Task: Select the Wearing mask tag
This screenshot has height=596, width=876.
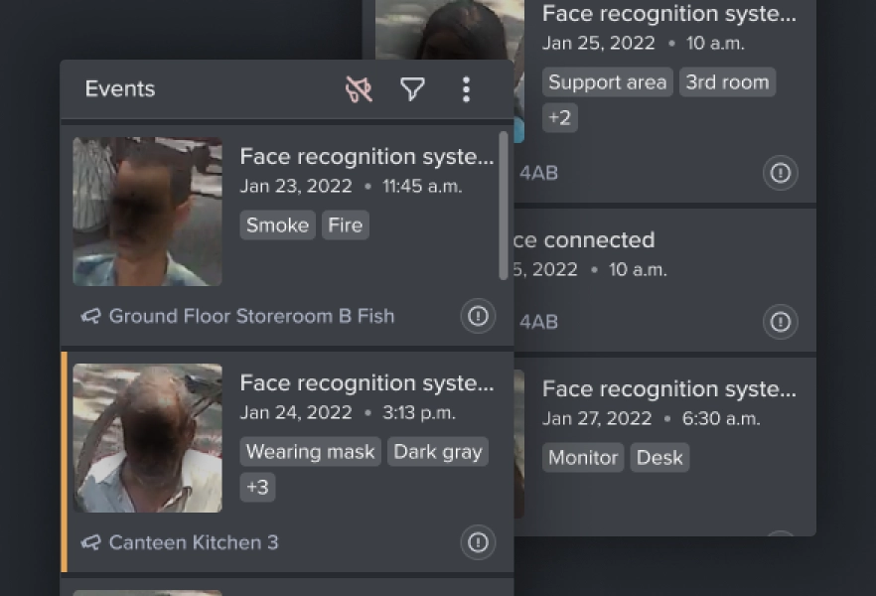Action: 310,451
